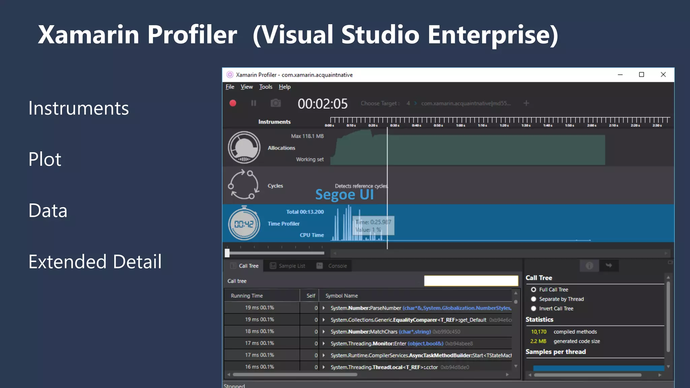Expand ThreadLocal .cctor row
Screen dimensions: 690x388
click(x=324, y=367)
